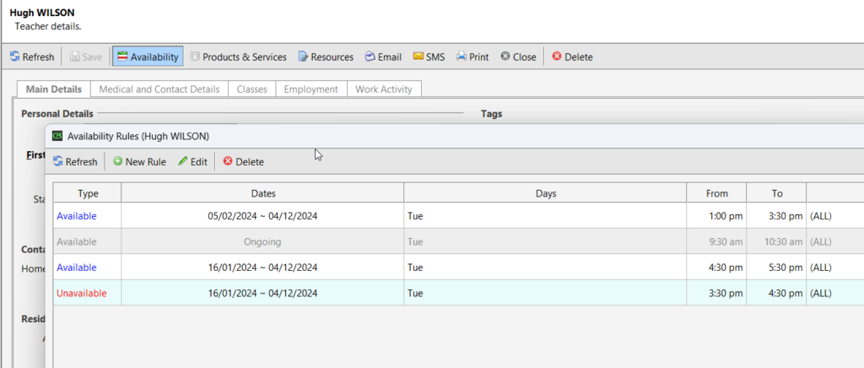Screen dimensions: 864x368
Task: Edit the selected availability rule
Action: click(x=193, y=161)
